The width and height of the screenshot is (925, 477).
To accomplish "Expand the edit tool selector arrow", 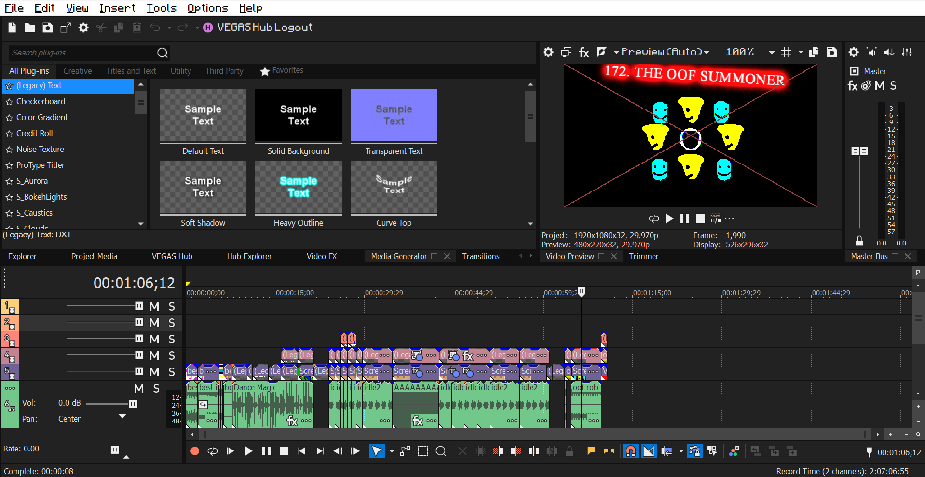I will click(392, 451).
